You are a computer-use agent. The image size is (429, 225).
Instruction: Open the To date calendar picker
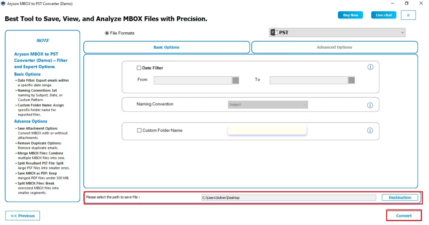(351, 80)
